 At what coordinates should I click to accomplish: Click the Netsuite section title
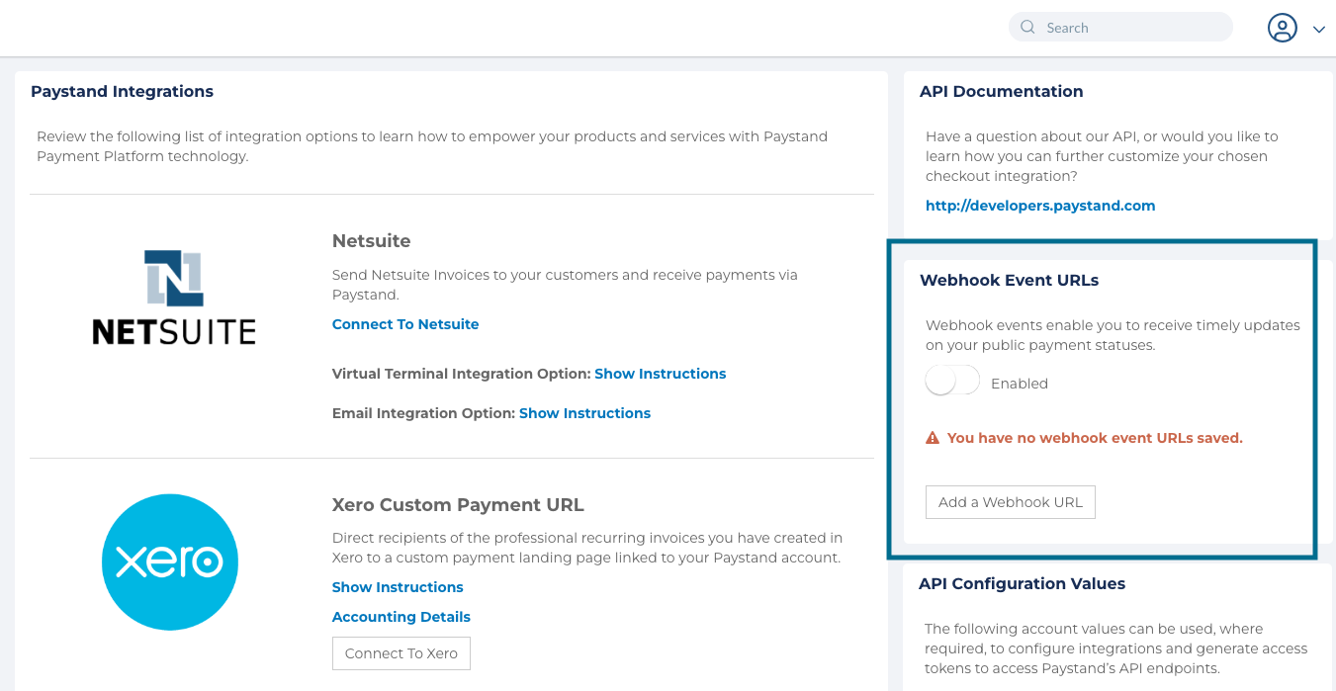[x=372, y=241]
